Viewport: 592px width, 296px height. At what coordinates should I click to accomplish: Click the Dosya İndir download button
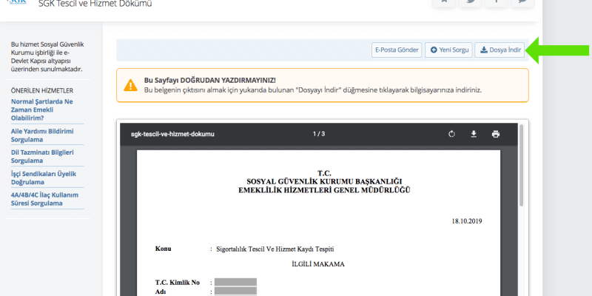coord(499,50)
